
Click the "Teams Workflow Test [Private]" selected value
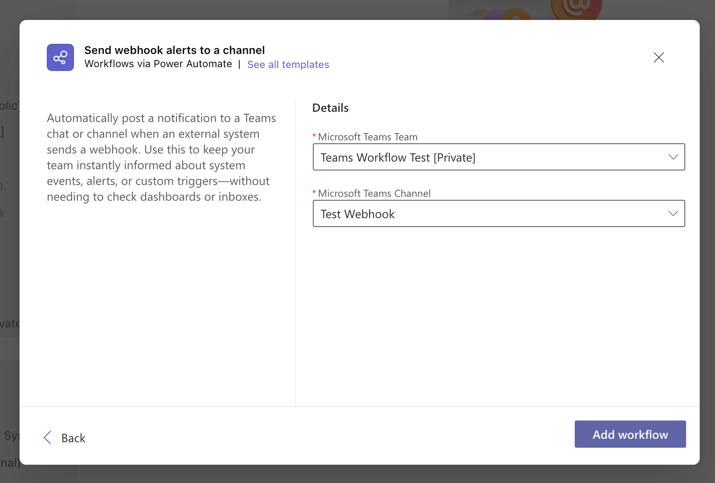tap(398, 157)
